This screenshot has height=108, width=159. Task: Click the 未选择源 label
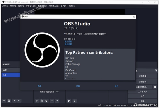(x=6, y=64)
